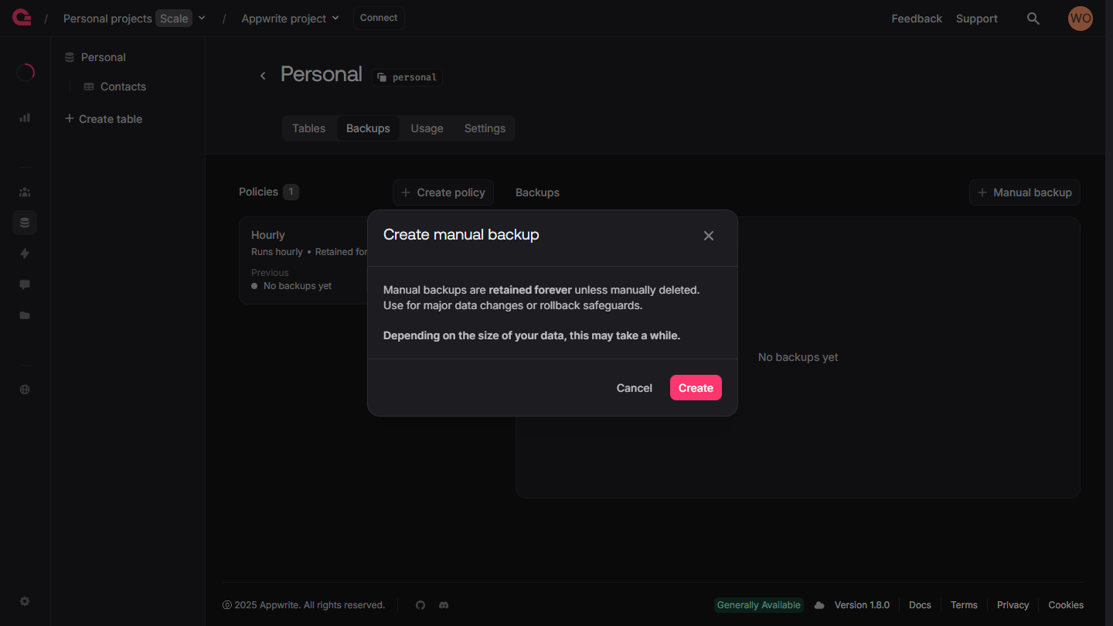Viewport: 1113px width, 626px height.
Task: Click the No backups yet policy status
Action: [x=291, y=286]
